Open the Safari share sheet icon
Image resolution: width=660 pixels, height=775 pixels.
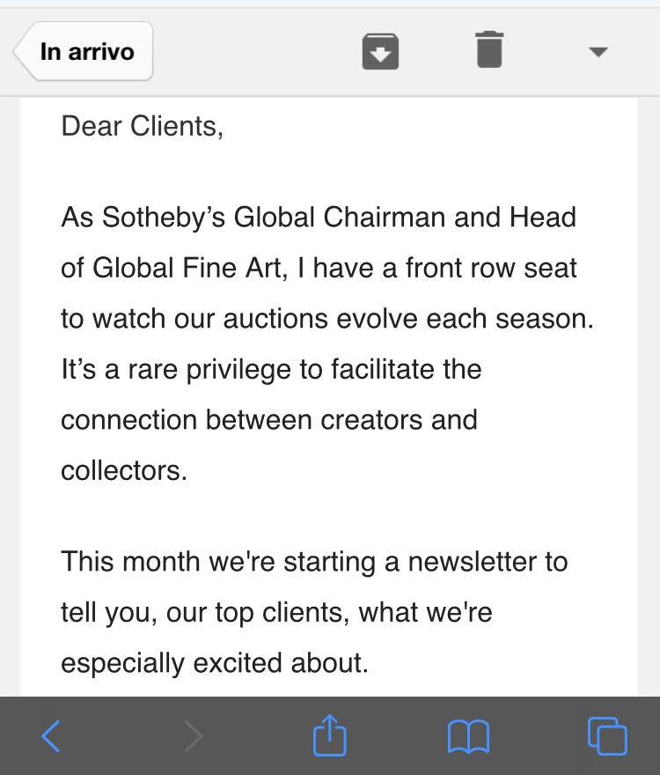(x=329, y=735)
